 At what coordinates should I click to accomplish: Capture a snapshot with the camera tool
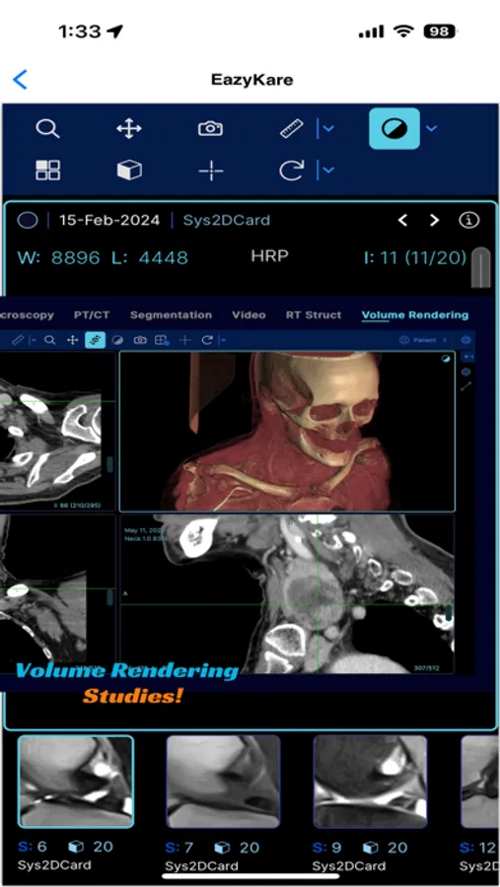point(210,128)
